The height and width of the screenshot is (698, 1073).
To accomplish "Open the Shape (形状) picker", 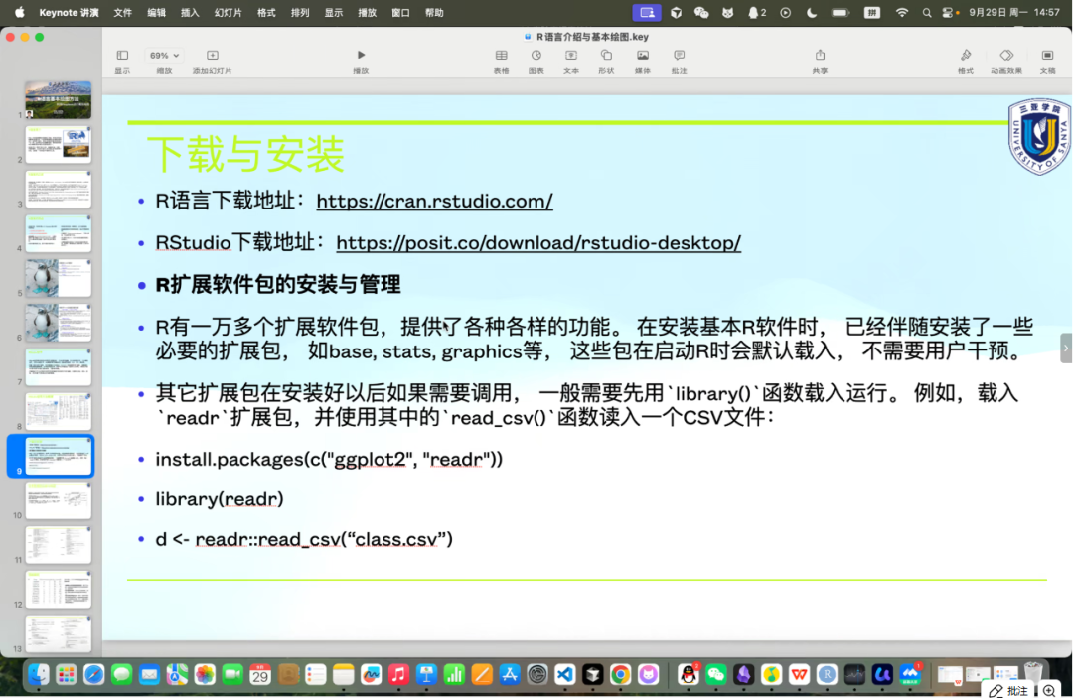I will point(606,56).
